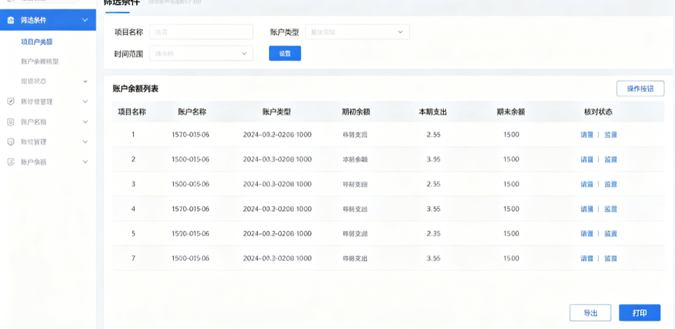
Task: Click the 核对状态 column header
Action: click(x=598, y=112)
